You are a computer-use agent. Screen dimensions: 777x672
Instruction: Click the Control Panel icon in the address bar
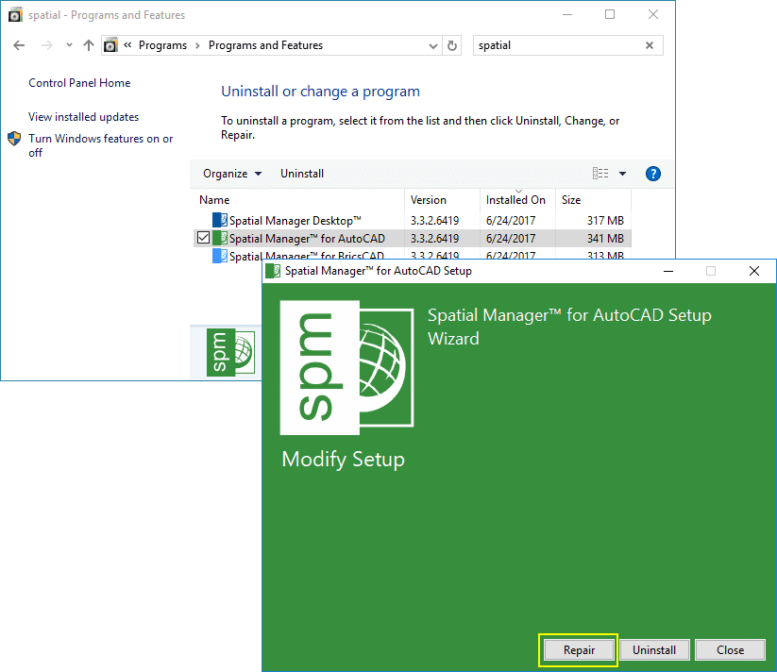point(110,45)
